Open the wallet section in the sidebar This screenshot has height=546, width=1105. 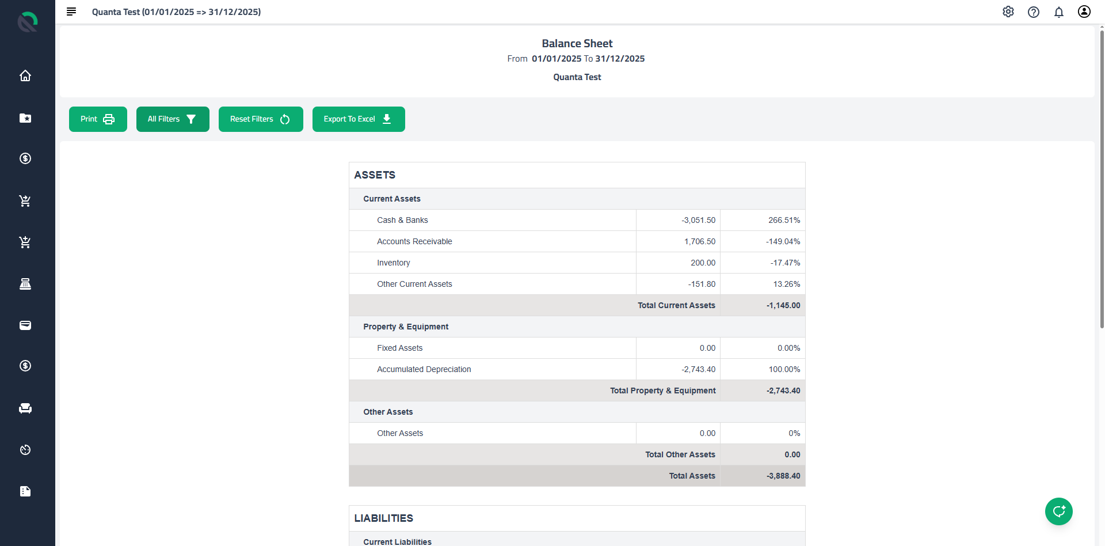coord(25,325)
